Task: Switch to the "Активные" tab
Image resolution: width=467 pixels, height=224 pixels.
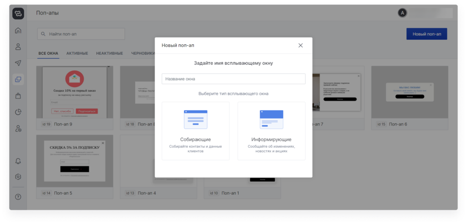Action: [x=77, y=53]
